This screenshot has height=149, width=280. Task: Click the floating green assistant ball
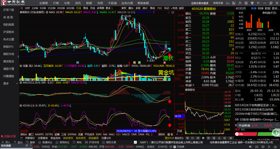pos(276,132)
